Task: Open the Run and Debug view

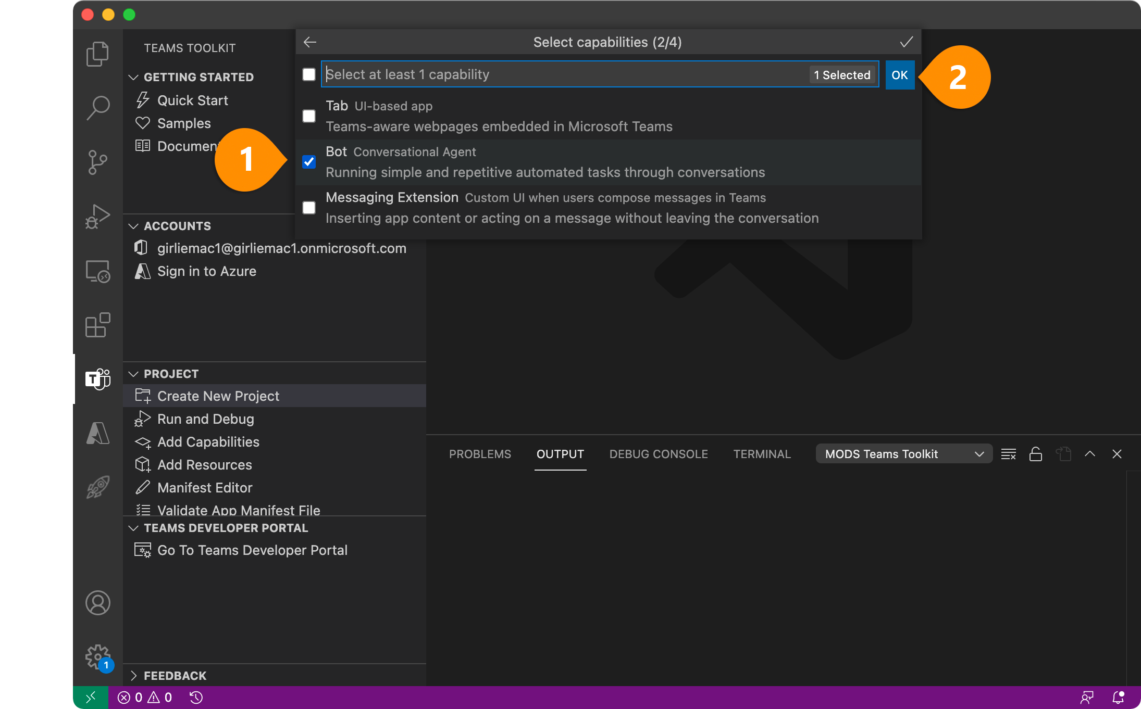Action: point(97,216)
